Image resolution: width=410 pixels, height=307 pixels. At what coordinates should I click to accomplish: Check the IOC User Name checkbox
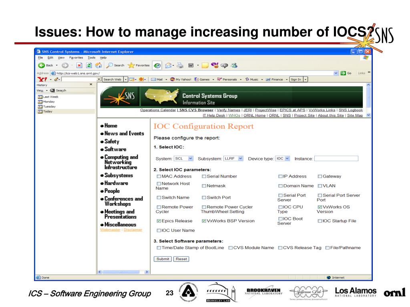point(159,231)
